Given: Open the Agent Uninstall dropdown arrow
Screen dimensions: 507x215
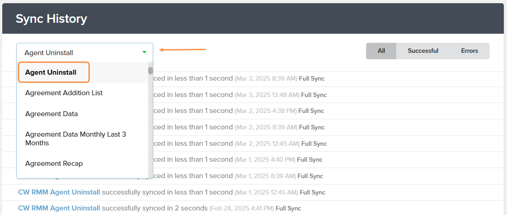Looking at the screenshot, I should [144, 52].
